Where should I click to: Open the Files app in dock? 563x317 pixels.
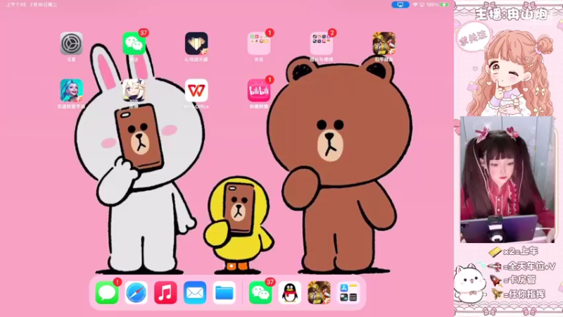(224, 292)
